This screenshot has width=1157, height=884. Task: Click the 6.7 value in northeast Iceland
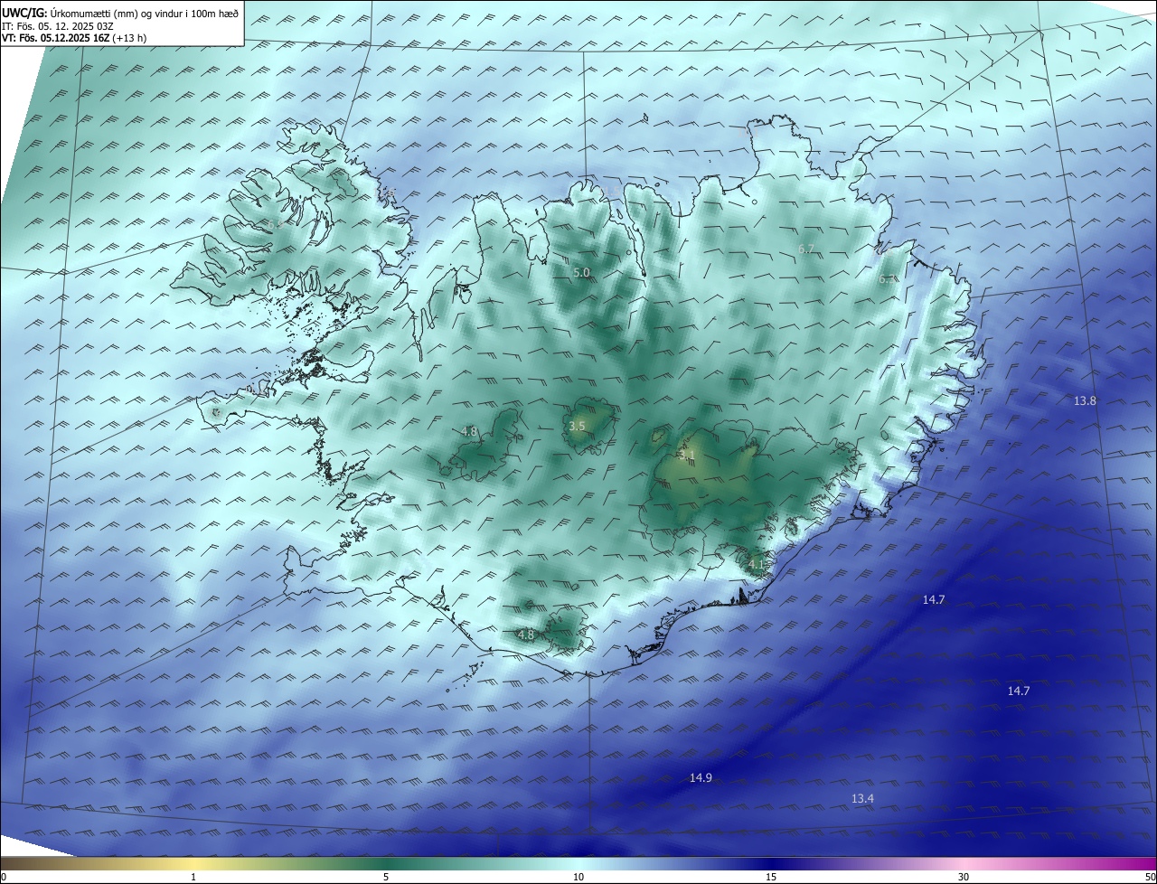coord(806,249)
